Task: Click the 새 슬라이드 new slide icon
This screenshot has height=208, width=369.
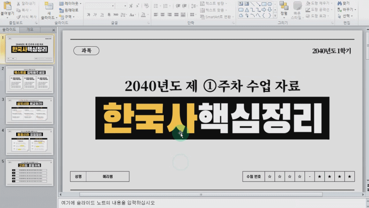Action: coord(49,6)
